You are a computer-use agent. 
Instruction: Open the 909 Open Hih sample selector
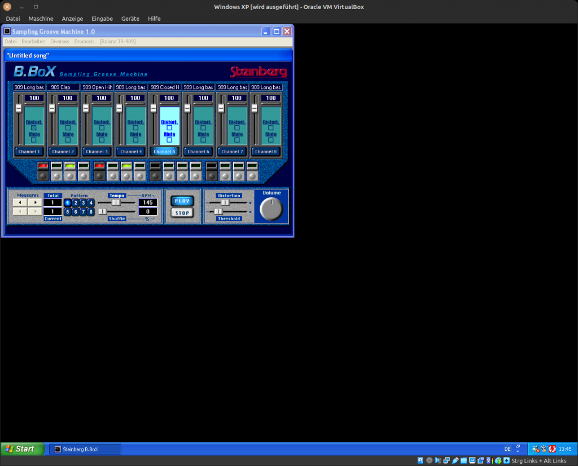click(x=97, y=87)
